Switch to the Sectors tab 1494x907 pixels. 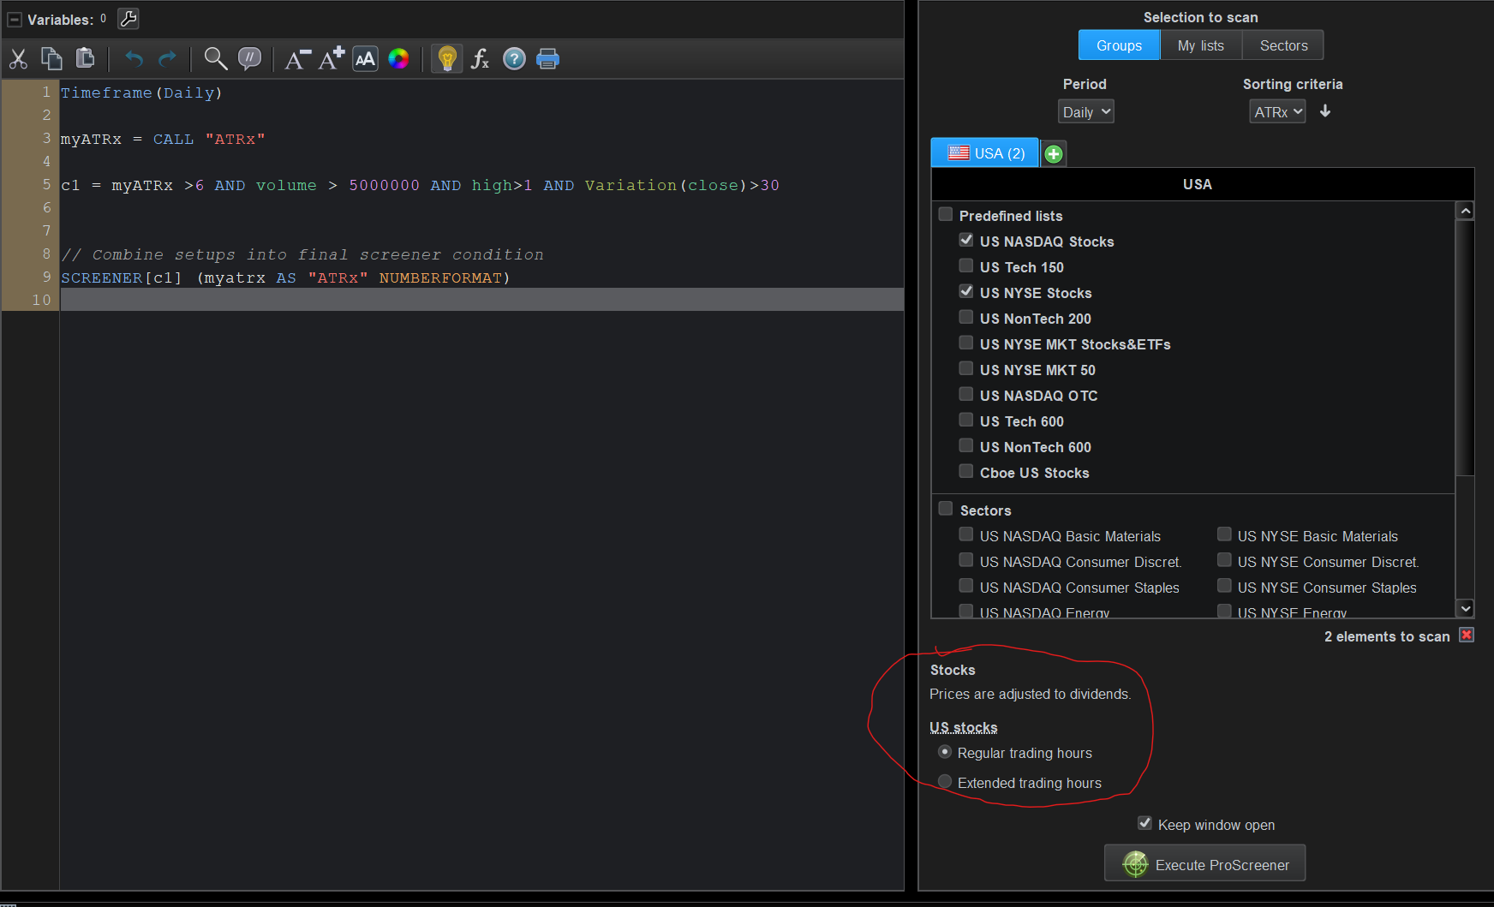coord(1283,45)
